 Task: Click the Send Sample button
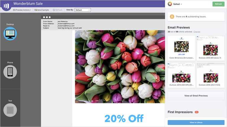[42, 10]
